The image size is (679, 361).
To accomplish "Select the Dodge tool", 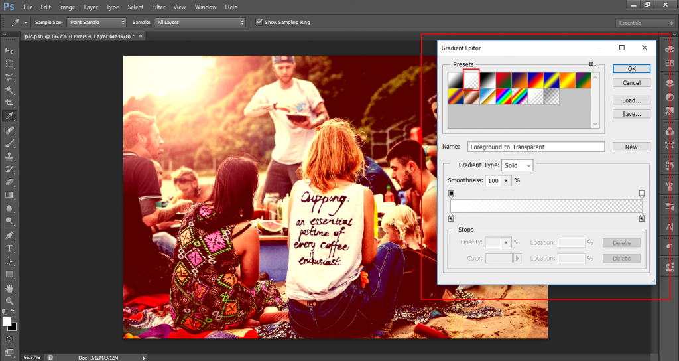I will [9, 221].
